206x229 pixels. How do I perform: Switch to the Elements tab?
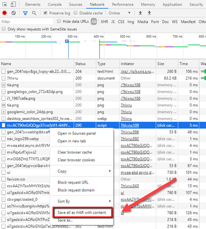click(x=33, y=4)
